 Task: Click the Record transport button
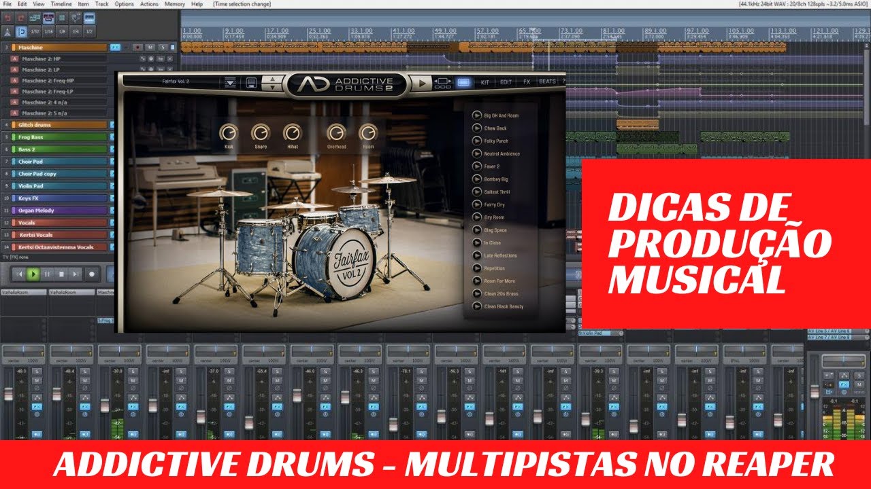pos(91,274)
